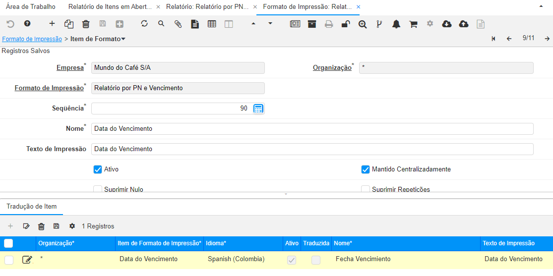Click the Formato de Impressão field label
The height and width of the screenshot is (276, 553).
tap(49, 88)
